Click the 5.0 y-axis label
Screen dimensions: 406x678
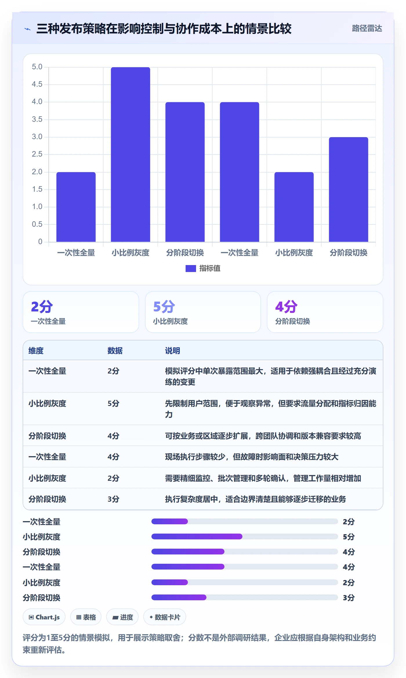tap(37, 67)
